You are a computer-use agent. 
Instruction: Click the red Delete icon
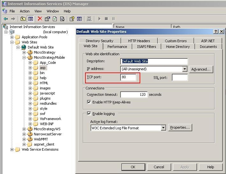[40, 19]
